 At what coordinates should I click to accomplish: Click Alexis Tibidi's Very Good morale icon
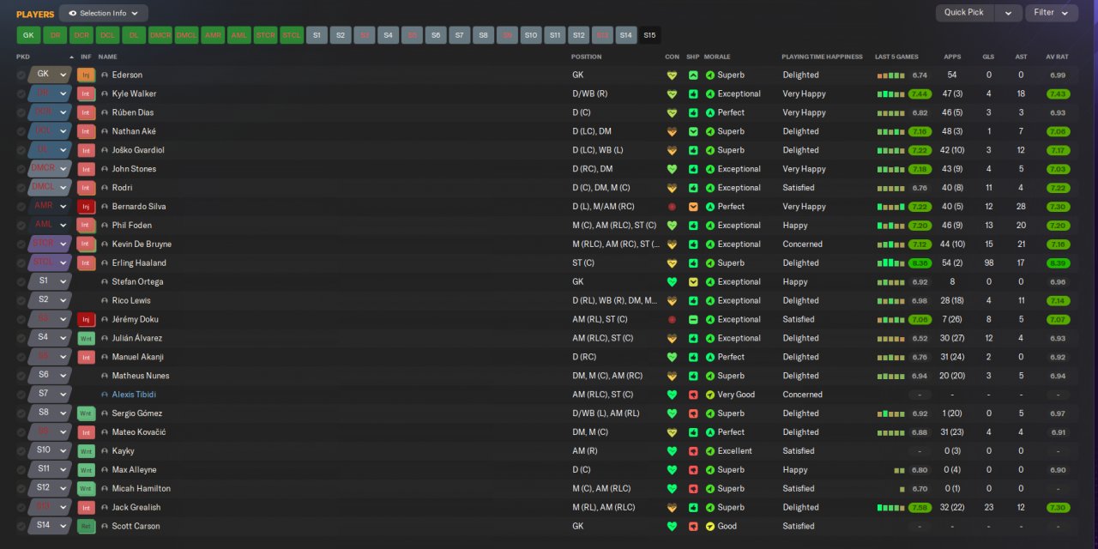[710, 395]
